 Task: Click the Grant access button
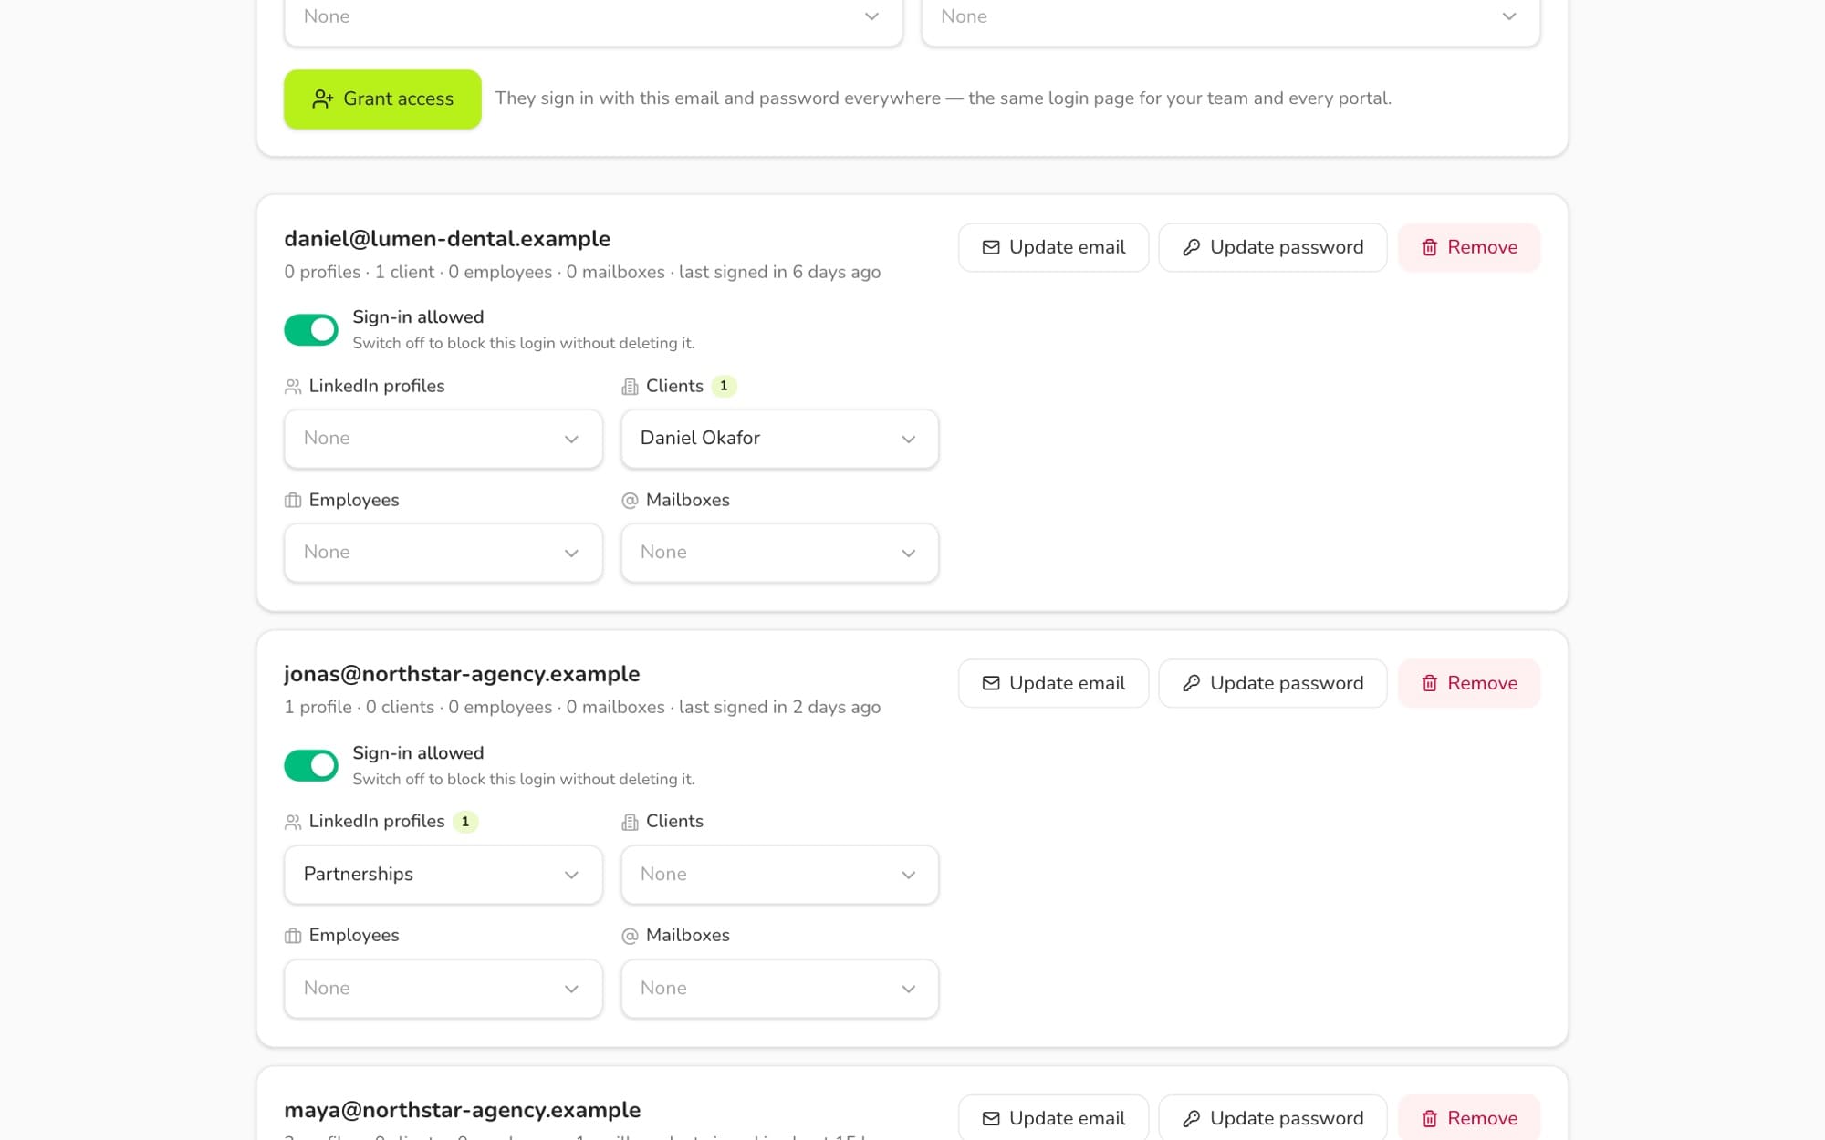tap(382, 98)
